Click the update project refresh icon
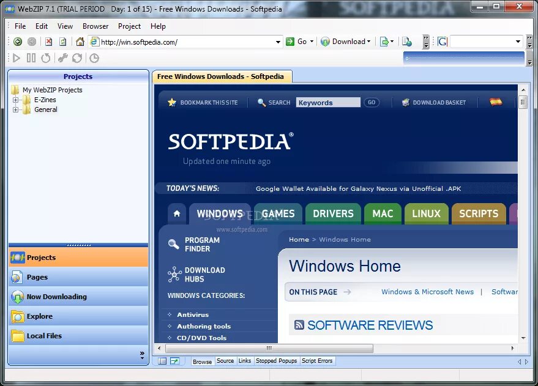This screenshot has height=386, width=538. (x=77, y=58)
